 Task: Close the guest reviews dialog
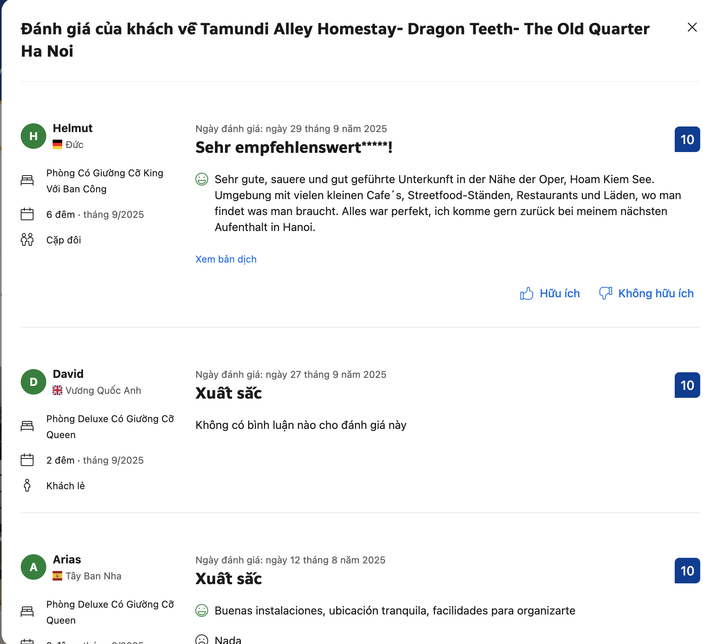pos(692,27)
